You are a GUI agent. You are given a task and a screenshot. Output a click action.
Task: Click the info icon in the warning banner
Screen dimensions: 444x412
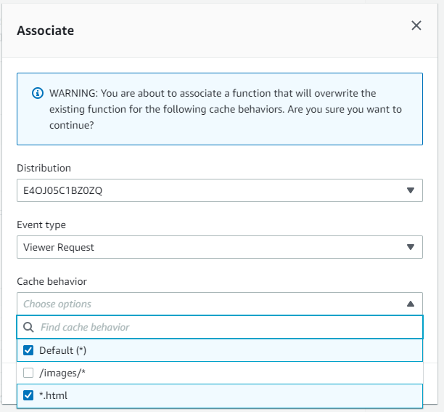click(x=38, y=93)
